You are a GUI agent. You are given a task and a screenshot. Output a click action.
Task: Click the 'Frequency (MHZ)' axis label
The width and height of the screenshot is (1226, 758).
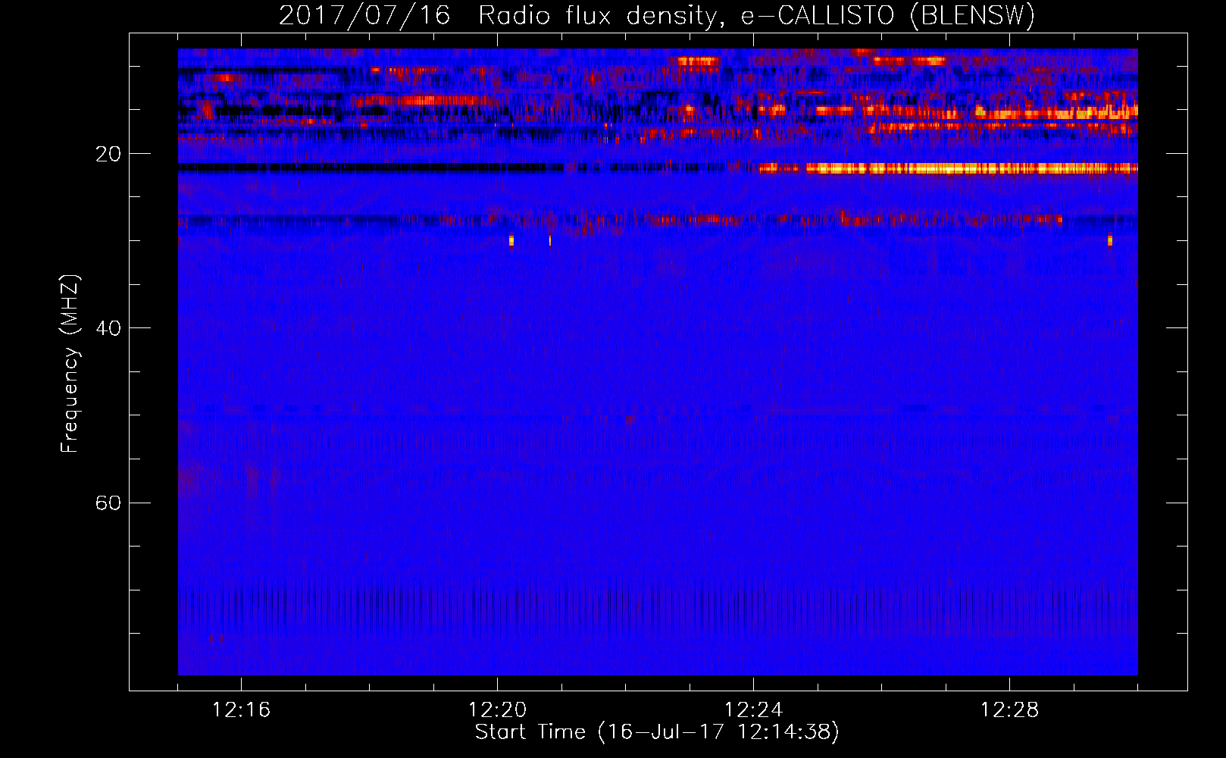pyautogui.click(x=70, y=364)
